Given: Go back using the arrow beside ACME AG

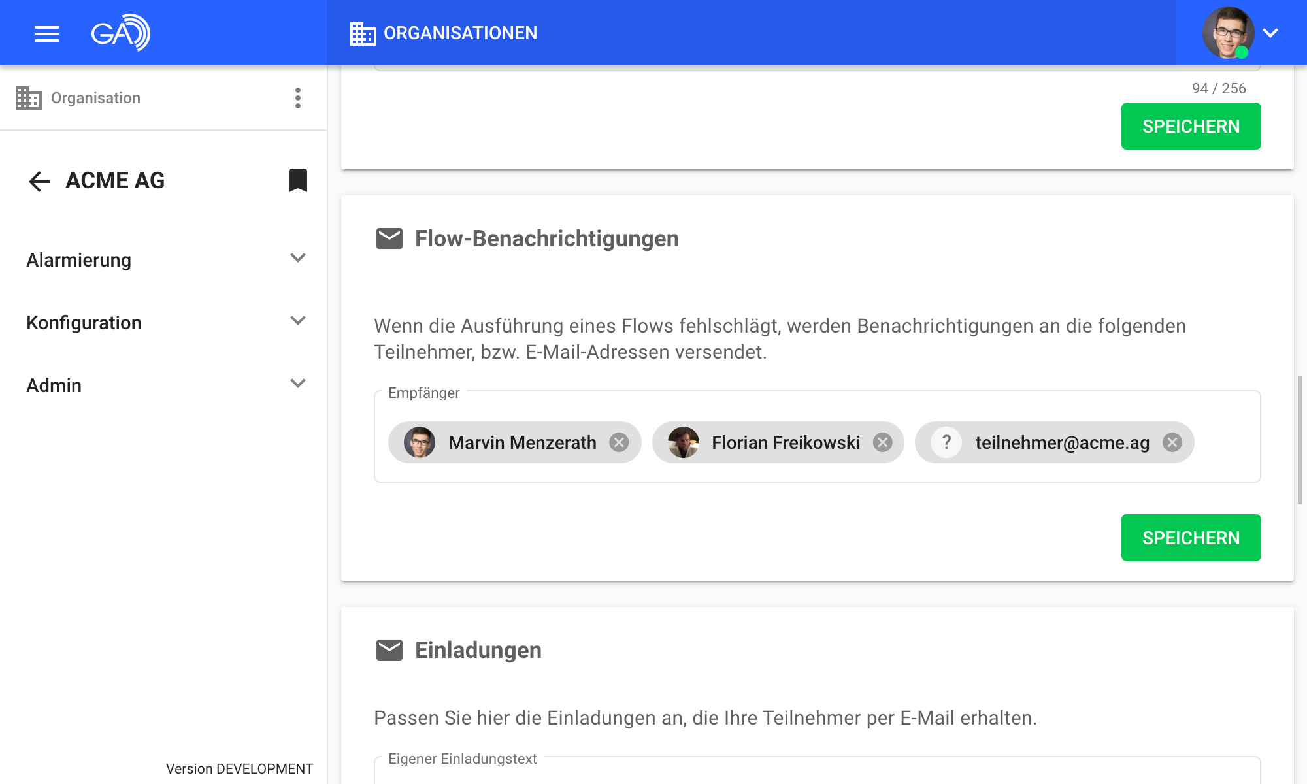Looking at the screenshot, I should coord(39,181).
